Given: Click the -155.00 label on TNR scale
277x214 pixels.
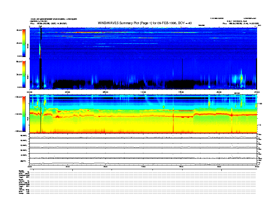Looking at the screenshot, I should point(18,131).
